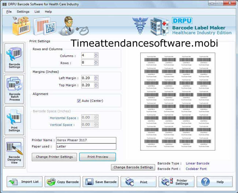
Task: Close the DRPU Barcode Software window
Action: pos(230,3)
